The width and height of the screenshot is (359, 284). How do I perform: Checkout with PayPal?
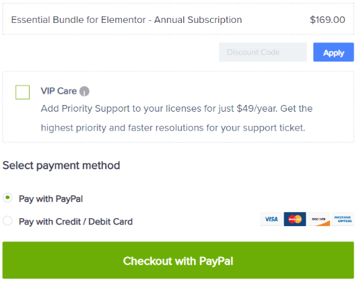[x=178, y=260]
